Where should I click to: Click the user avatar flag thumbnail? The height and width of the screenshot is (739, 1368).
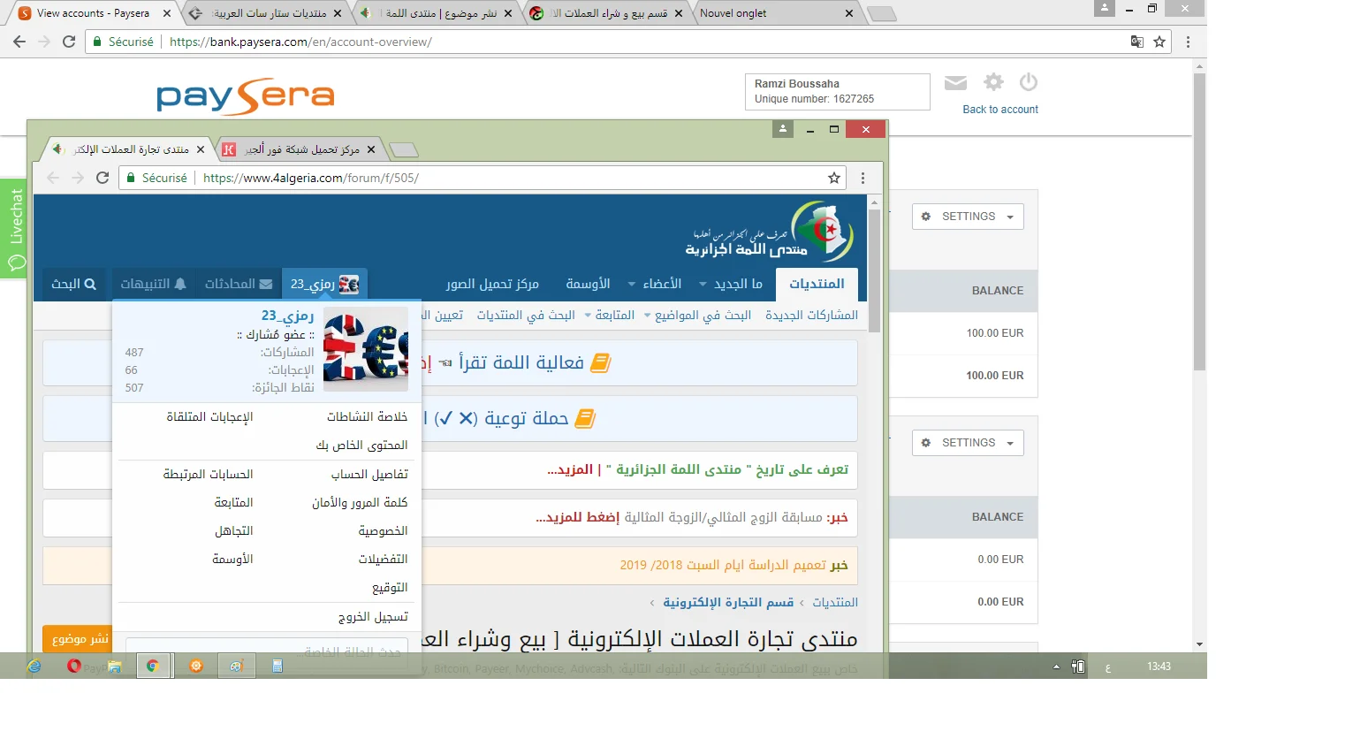pyautogui.click(x=365, y=350)
